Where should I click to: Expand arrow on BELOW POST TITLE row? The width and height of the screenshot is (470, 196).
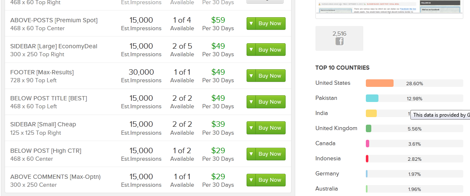[251, 102]
